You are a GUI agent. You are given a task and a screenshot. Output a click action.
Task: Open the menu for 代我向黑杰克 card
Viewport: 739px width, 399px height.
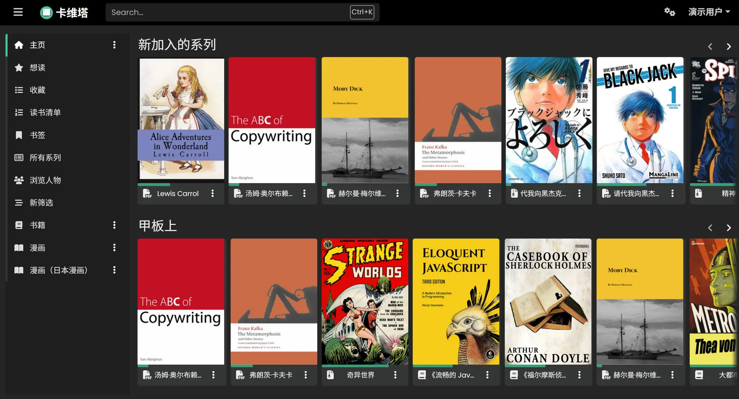click(579, 193)
